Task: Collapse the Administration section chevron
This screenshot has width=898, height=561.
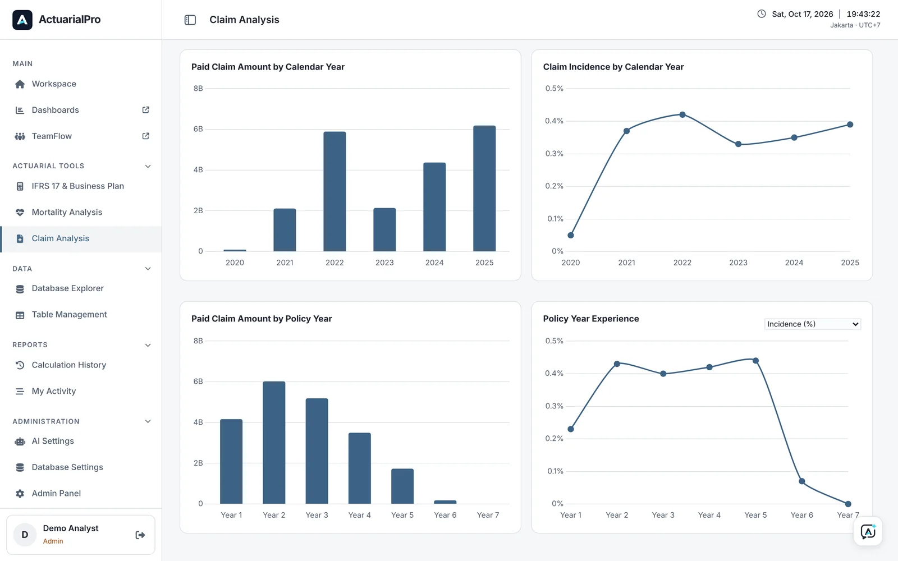Action: coord(148,421)
